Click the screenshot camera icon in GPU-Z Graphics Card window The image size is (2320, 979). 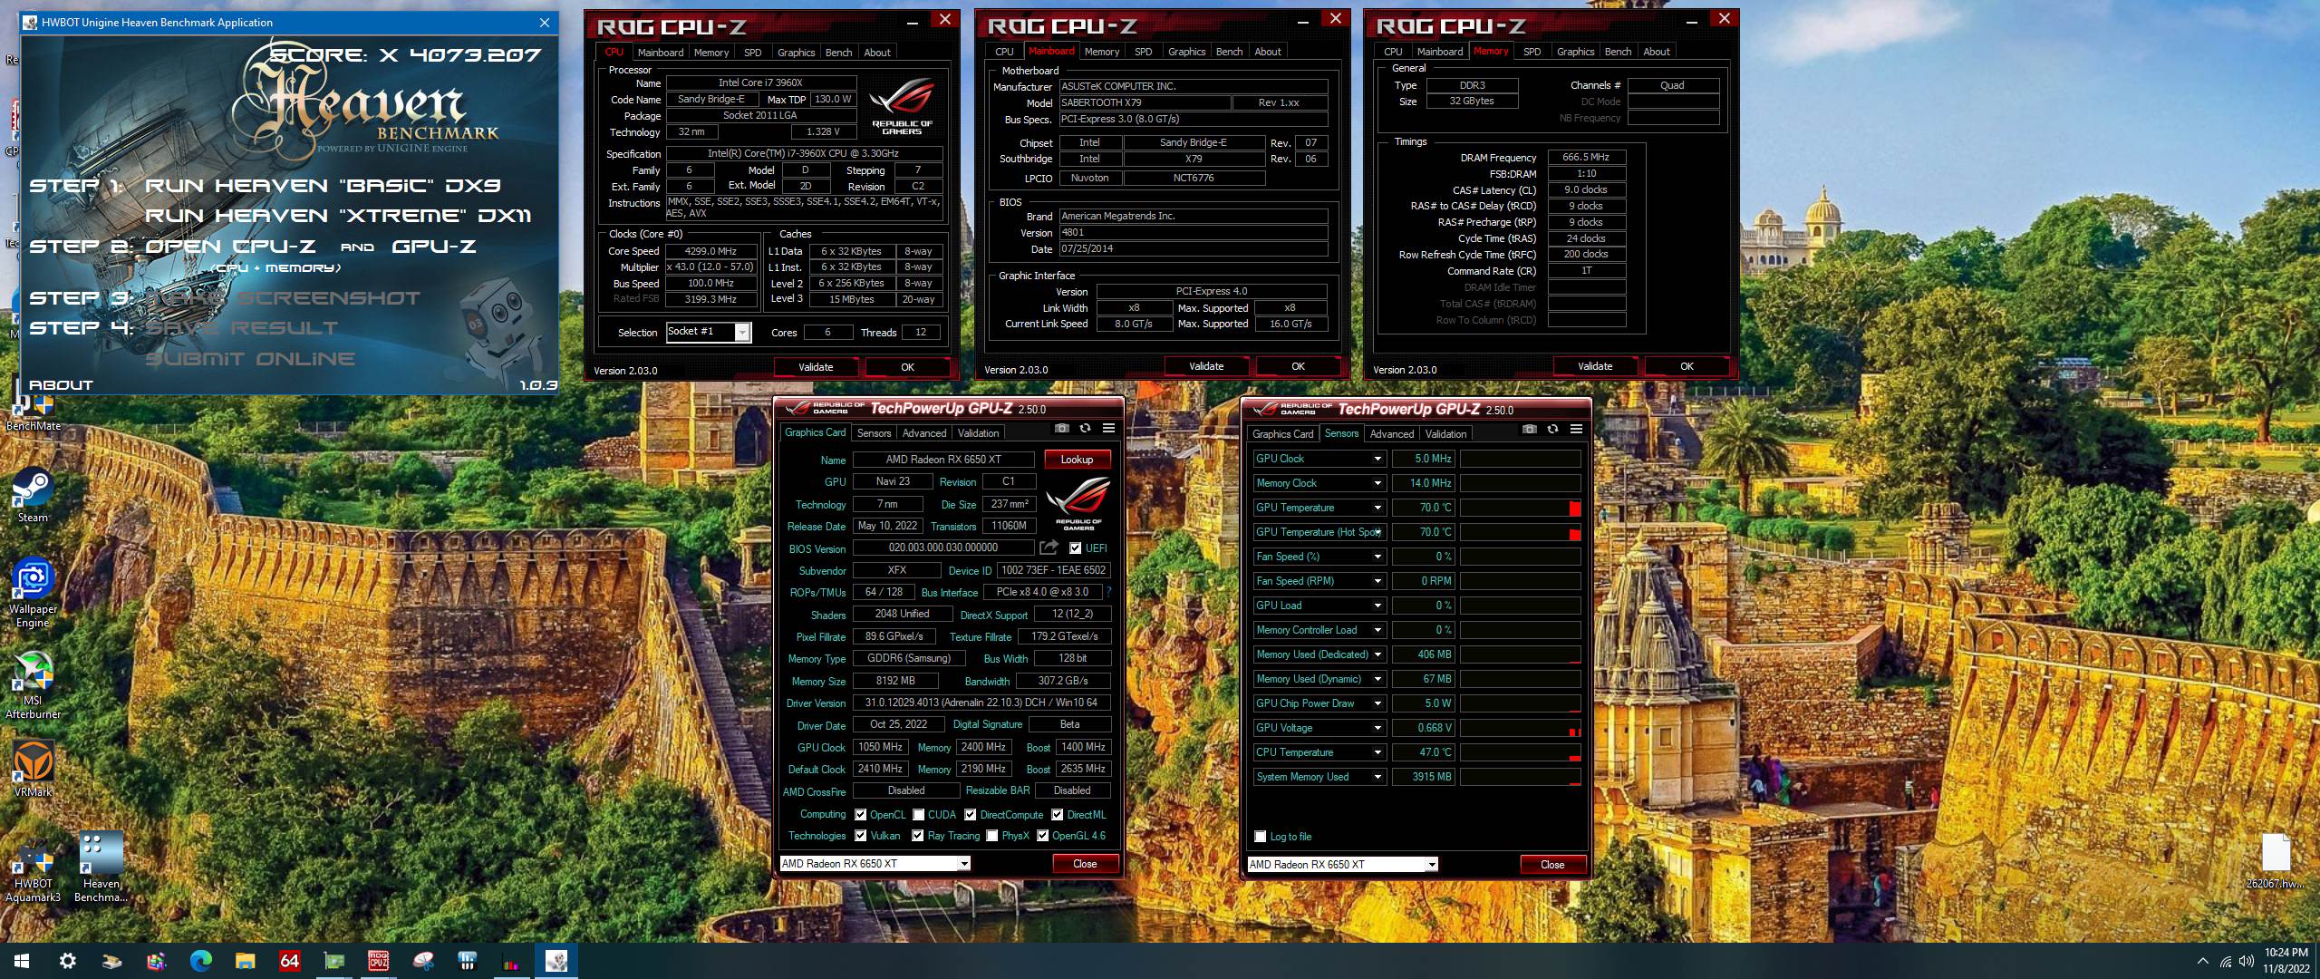pyautogui.click(x=1062, y=429)
